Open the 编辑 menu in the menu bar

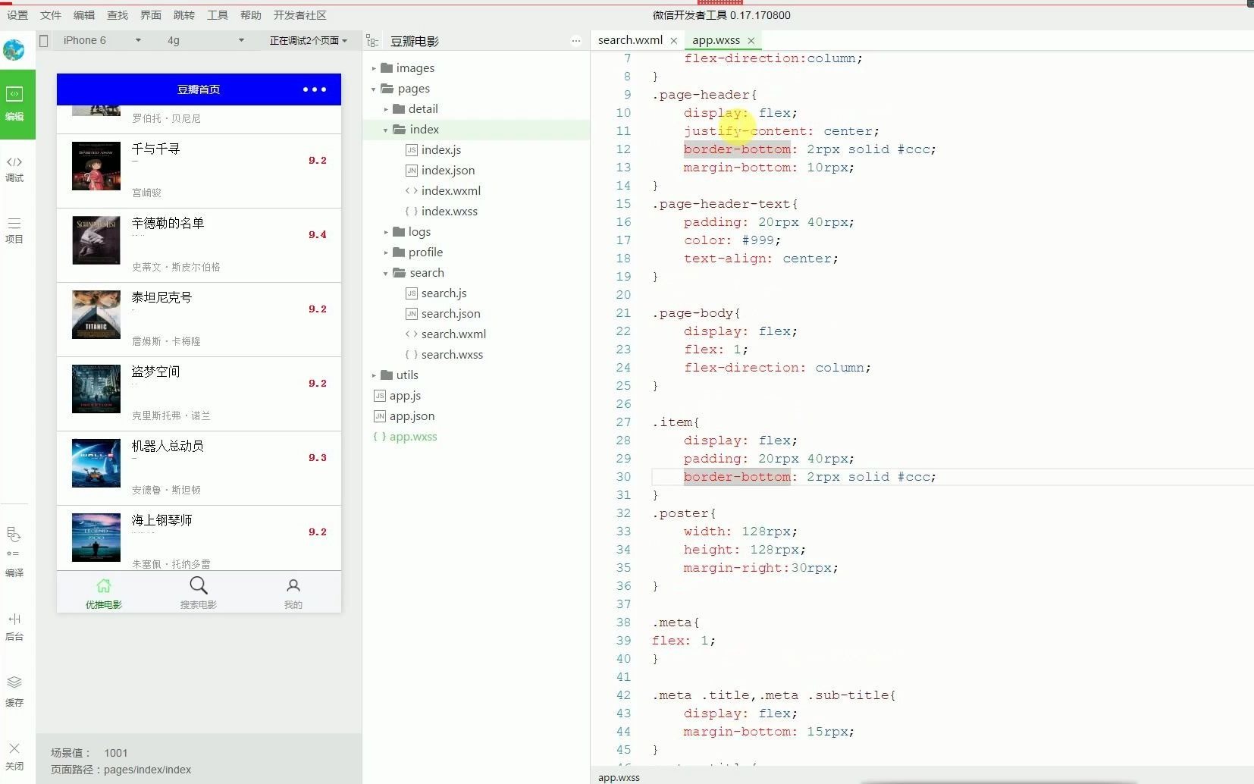(x=84, y=15)
